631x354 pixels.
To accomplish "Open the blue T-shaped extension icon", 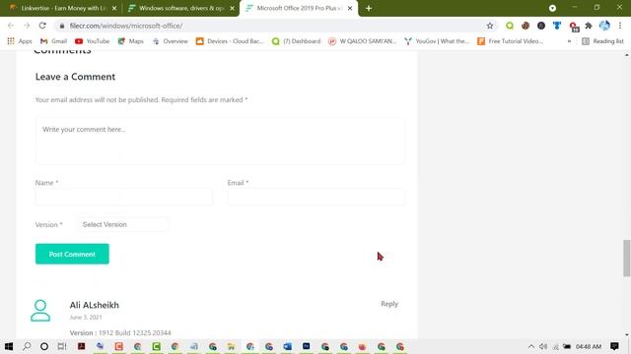I will (x=557, y=26).
